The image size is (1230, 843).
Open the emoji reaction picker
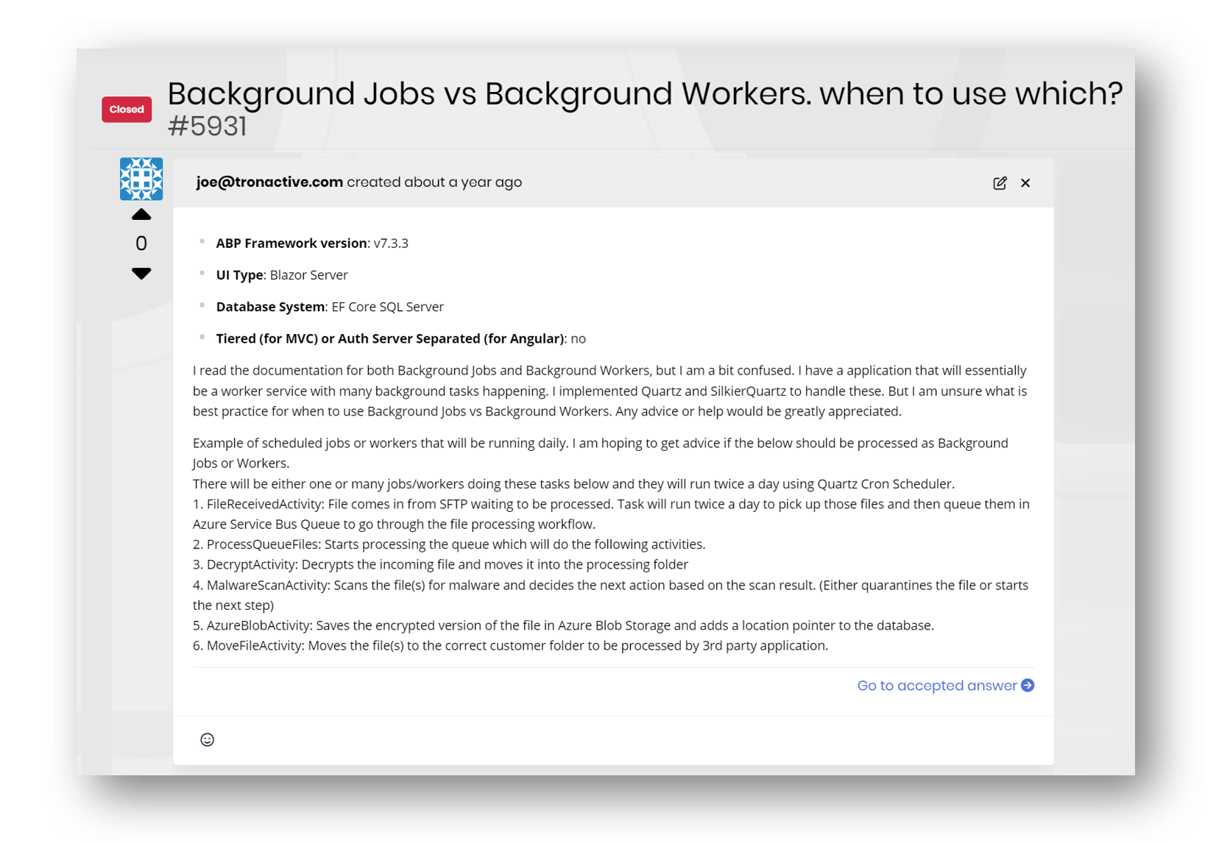[208, 739]
